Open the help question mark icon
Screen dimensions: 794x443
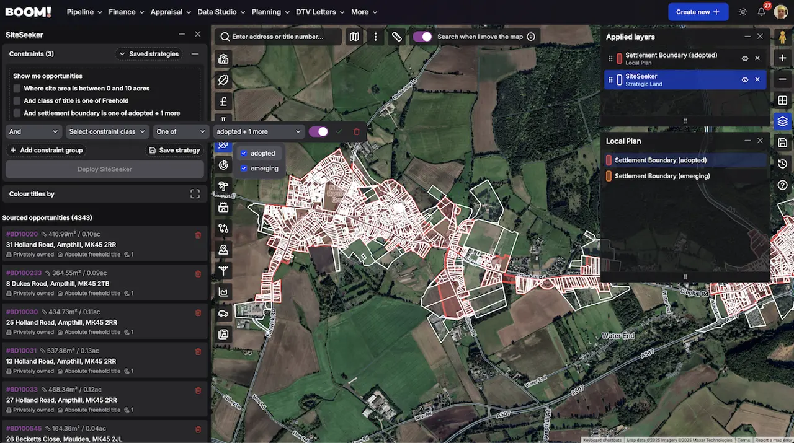tap(782, 185)
